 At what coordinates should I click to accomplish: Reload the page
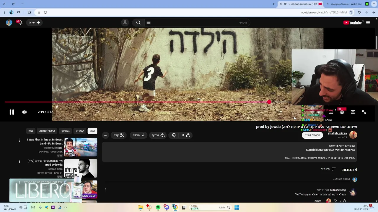coord(359,12)
